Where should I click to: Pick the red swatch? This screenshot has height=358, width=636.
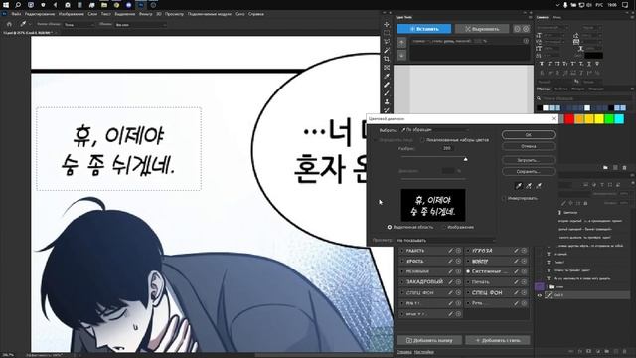click(x=569, y=119)
